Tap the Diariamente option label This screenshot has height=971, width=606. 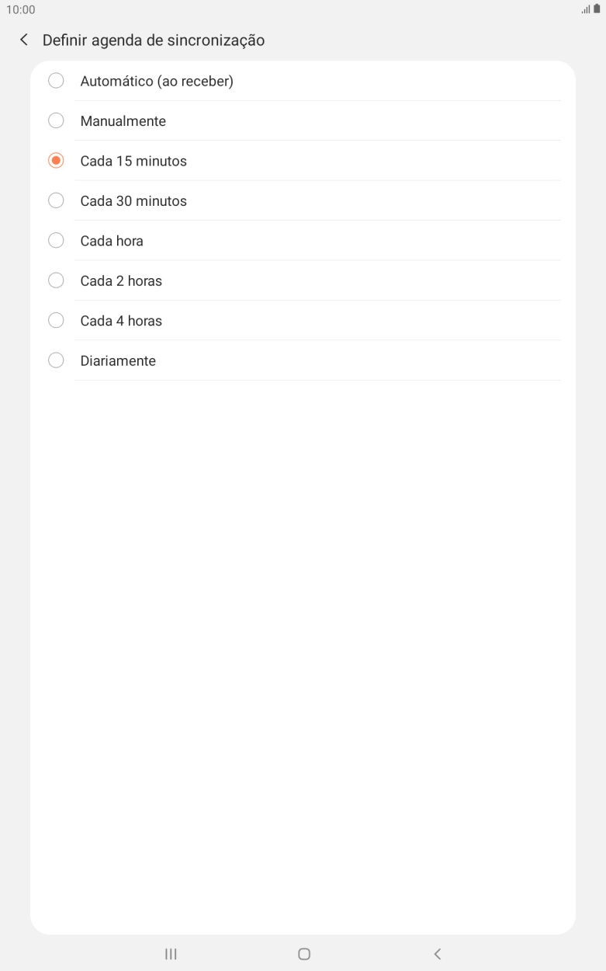click(x=118, y=360)
